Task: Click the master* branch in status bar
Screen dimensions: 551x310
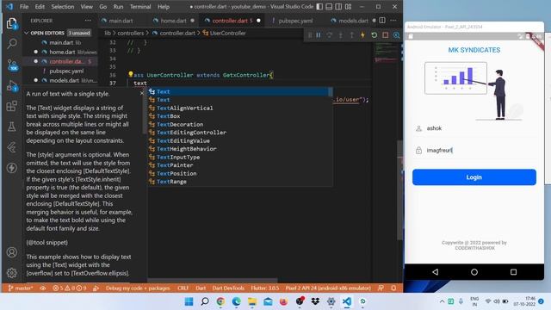Action: 21,288
